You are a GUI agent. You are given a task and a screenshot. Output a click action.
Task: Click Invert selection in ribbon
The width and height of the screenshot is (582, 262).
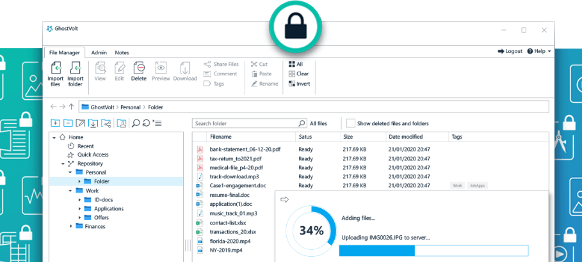[299, 84]
